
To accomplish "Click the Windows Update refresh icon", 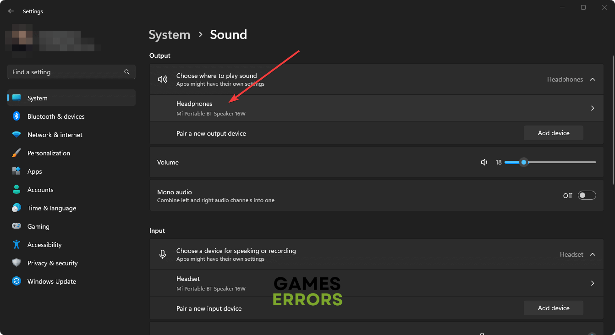I will click(16, 281).
